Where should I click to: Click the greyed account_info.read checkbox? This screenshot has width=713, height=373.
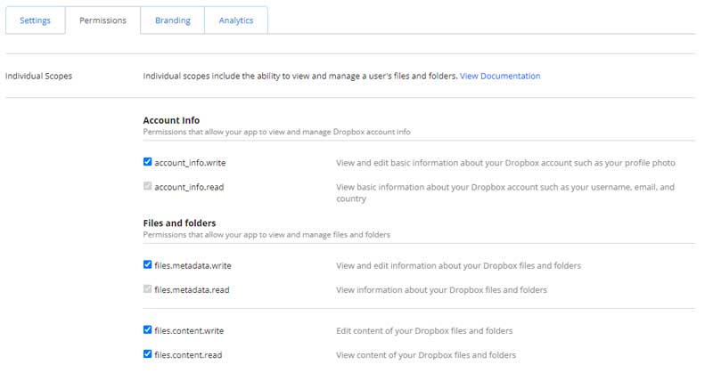(x=148, y=187)
